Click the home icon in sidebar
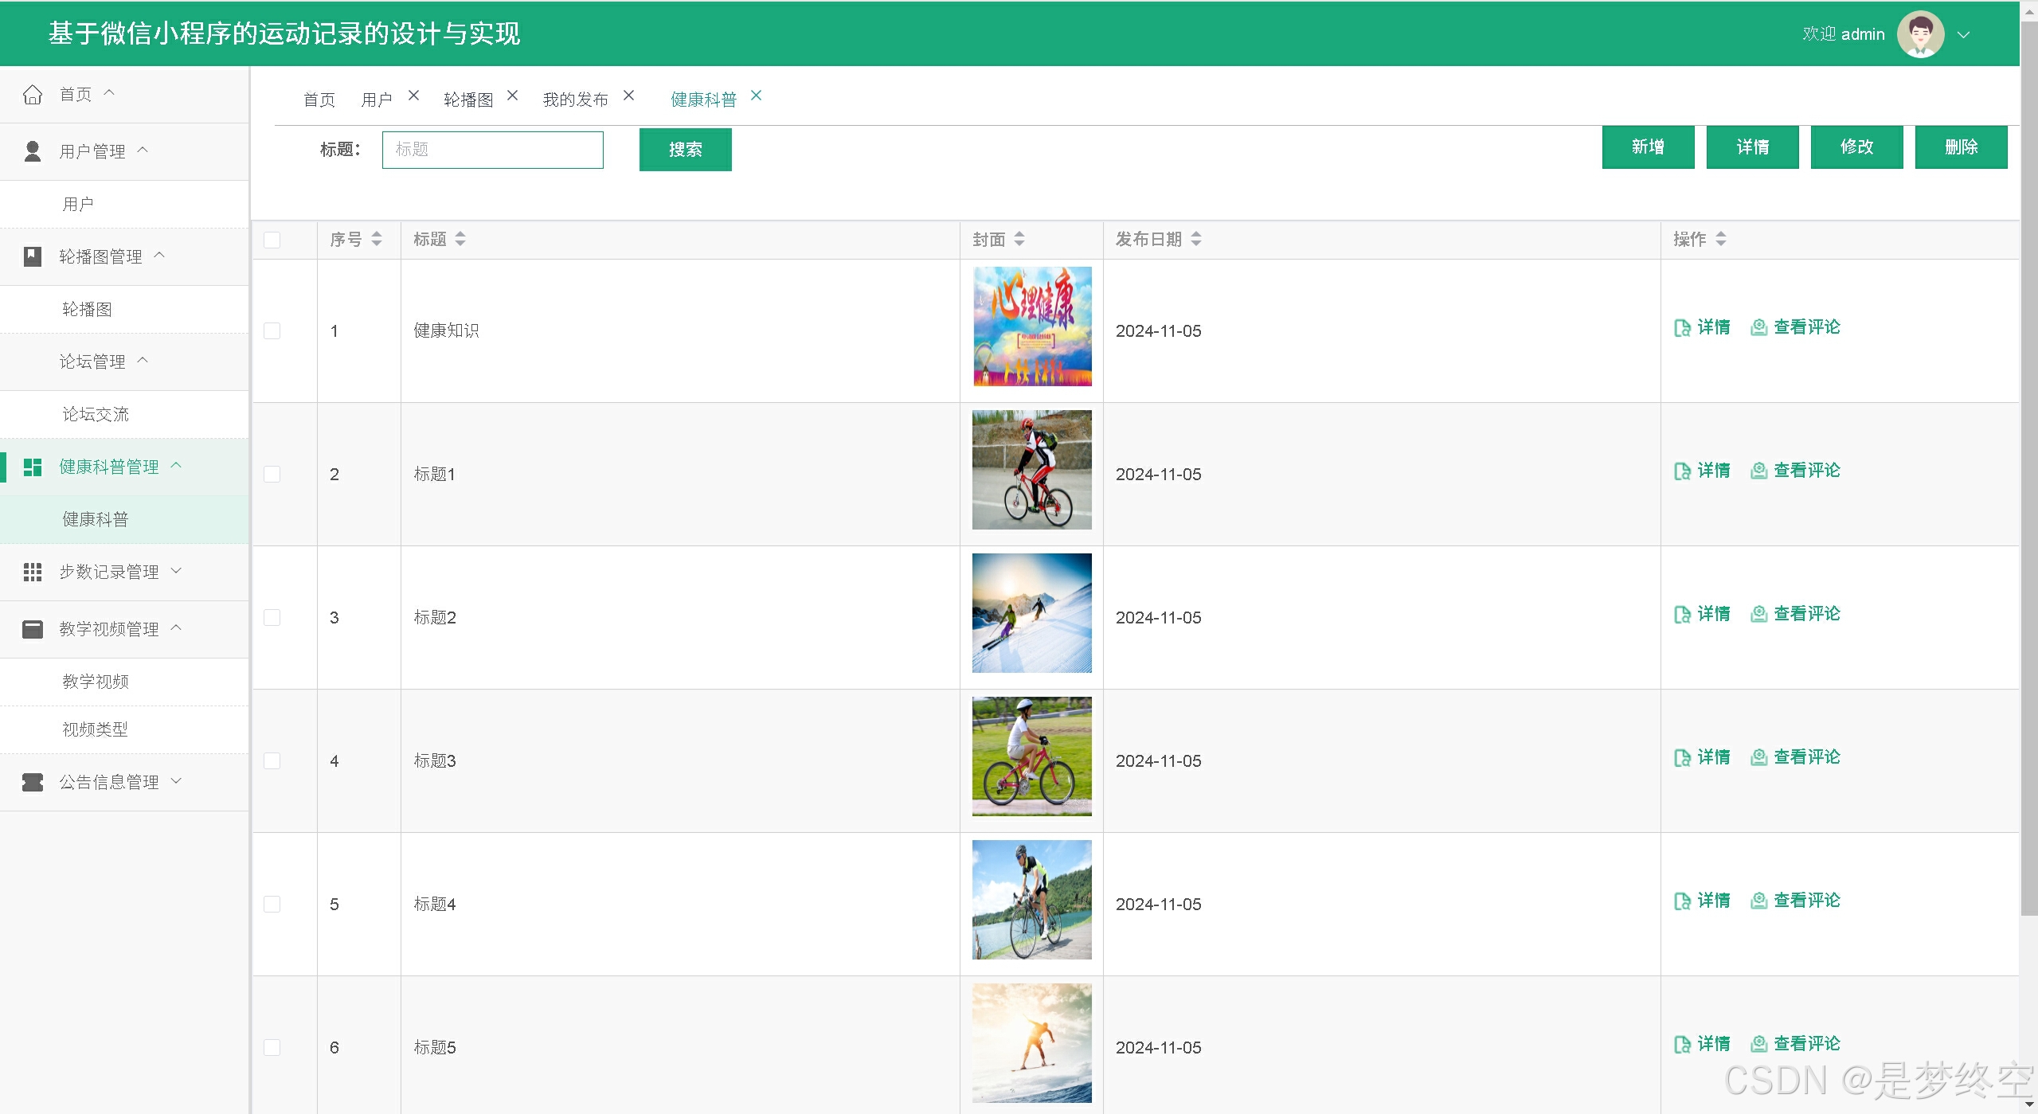 (33, 95)
